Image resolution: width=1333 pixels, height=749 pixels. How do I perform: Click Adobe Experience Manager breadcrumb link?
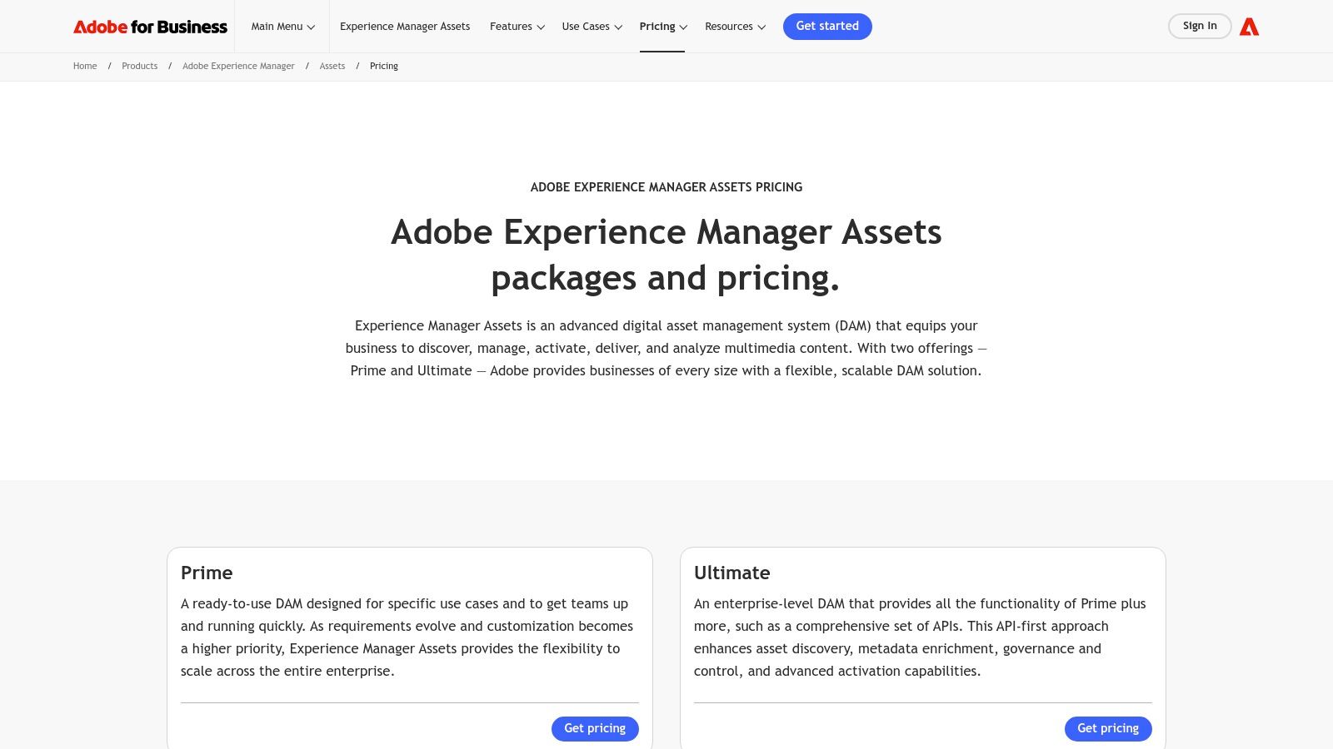tap(238, 66)
